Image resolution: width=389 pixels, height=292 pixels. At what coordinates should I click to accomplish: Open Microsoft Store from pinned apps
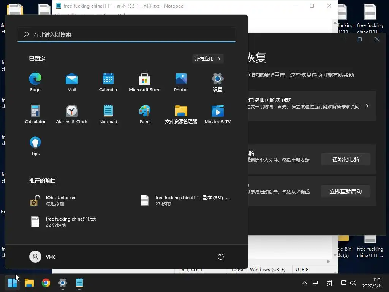145,83
